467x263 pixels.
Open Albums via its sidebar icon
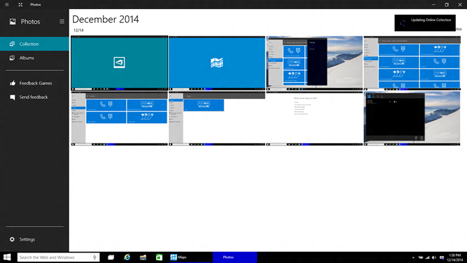pyautogui.click(x=12, y=58)
